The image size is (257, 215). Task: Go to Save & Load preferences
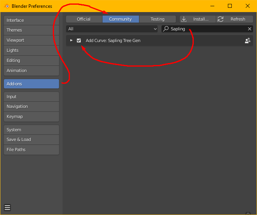(31, 139)
